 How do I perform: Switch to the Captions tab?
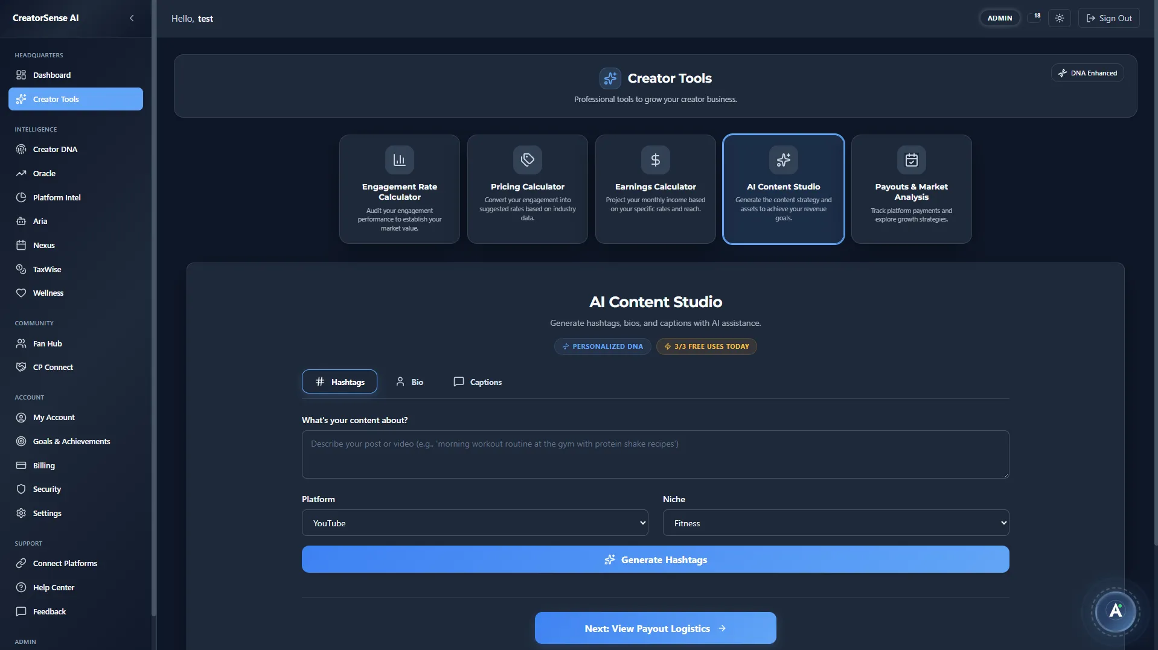[x=477, y=381]
